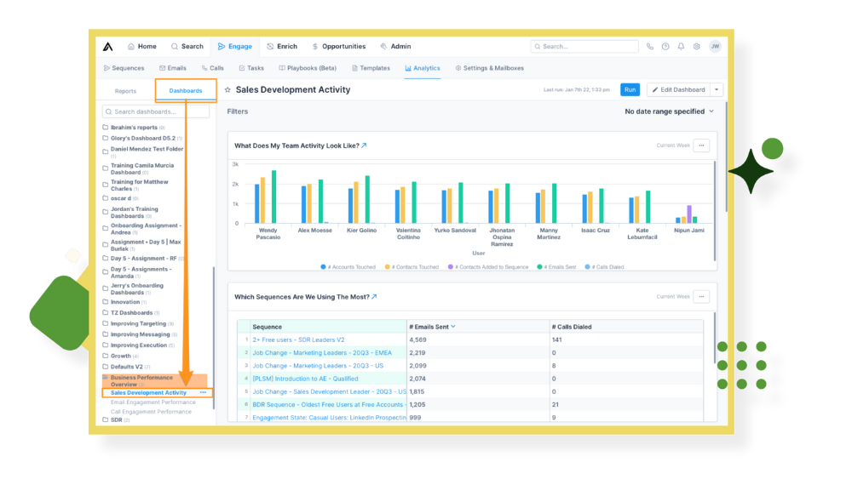Expand Glory's Dashboard D5.2 folder
The width and height of the screenshot is (852, 479).
click(143, 139)
